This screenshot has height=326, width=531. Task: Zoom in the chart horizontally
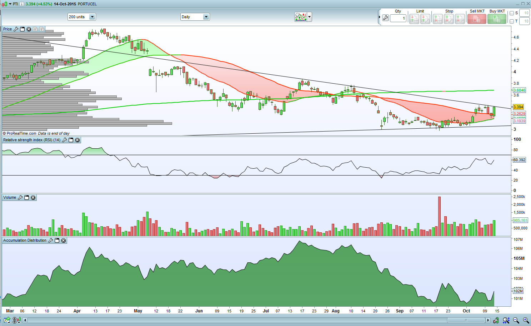pos(526,320)
